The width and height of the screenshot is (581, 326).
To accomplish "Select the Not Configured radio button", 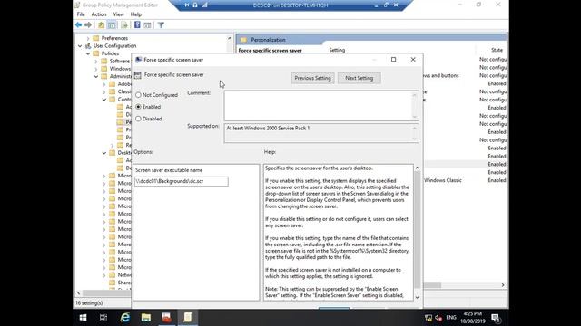I will click(138, 95).
